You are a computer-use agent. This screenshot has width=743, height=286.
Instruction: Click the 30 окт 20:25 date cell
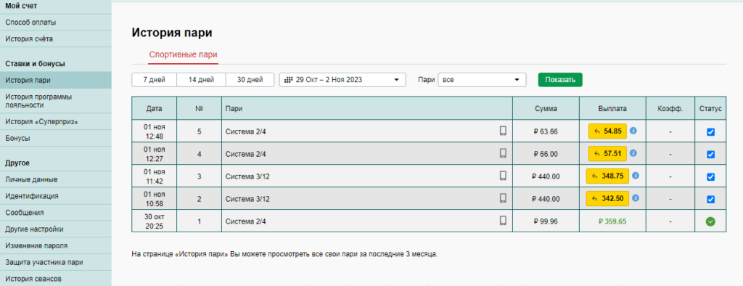coord(154,221)
